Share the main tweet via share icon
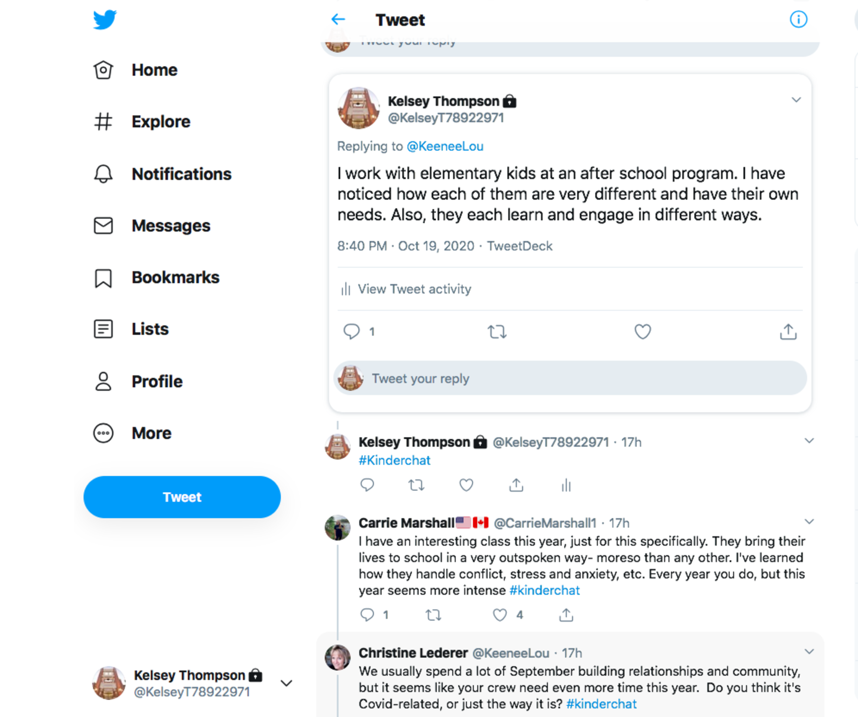 788,332
